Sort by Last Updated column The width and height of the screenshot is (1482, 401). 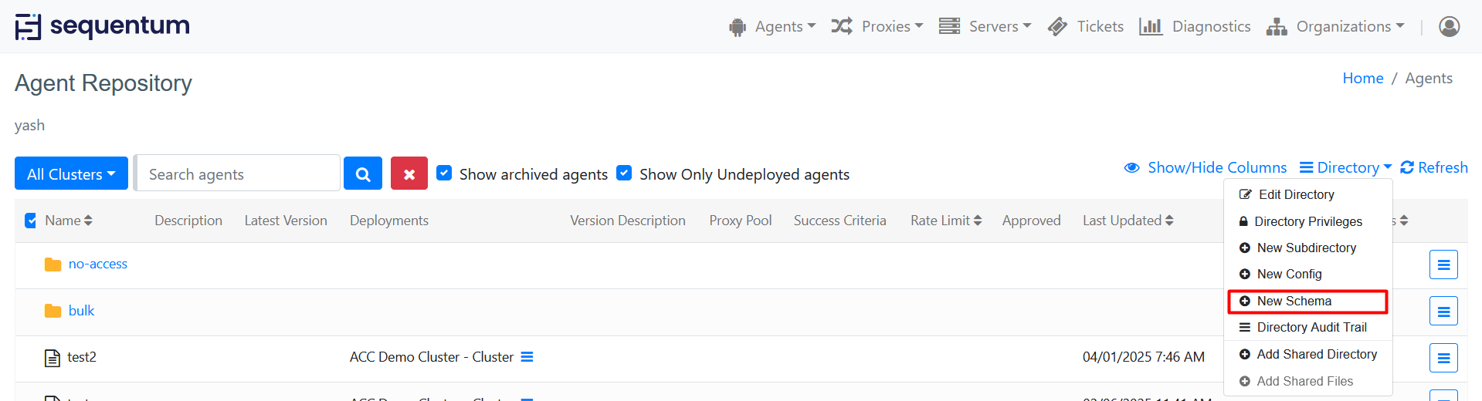[x=1128, y=221]
